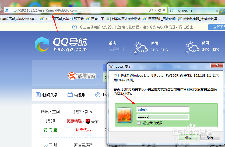This screenshot has width=225, height=147.
Task: Expand the 搜狗搜索 engine dropdown arrow
Action: (x=99, y=76)
